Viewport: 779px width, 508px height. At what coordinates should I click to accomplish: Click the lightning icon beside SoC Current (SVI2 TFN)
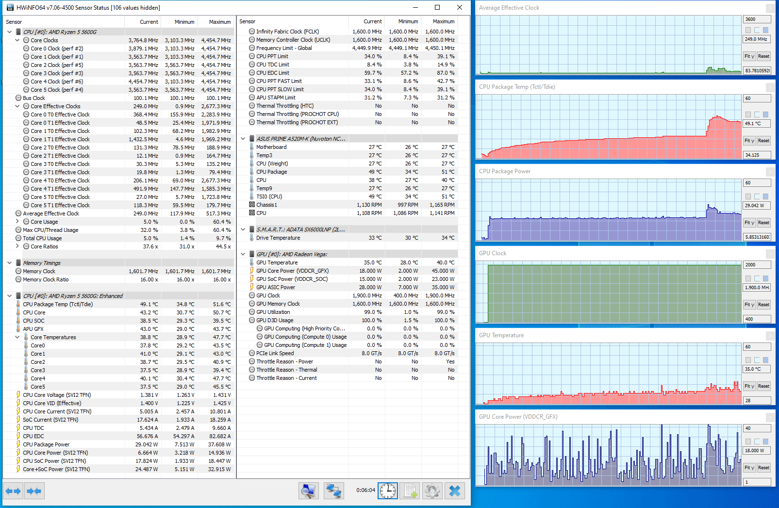(18, 420)
